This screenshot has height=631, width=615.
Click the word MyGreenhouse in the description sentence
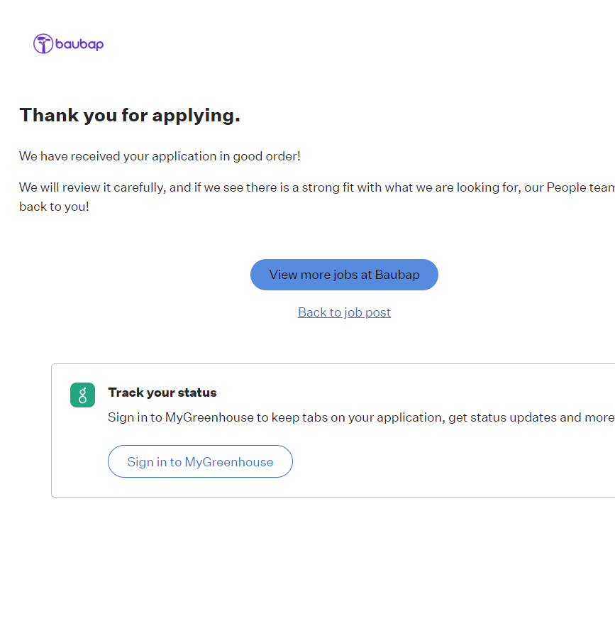pos(209,417)
